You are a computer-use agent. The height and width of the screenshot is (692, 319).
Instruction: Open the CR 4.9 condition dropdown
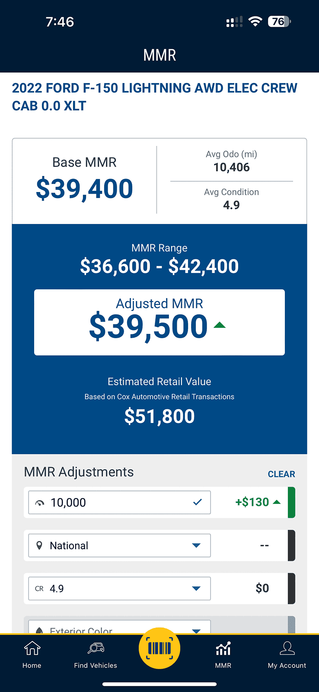[196, 588]
